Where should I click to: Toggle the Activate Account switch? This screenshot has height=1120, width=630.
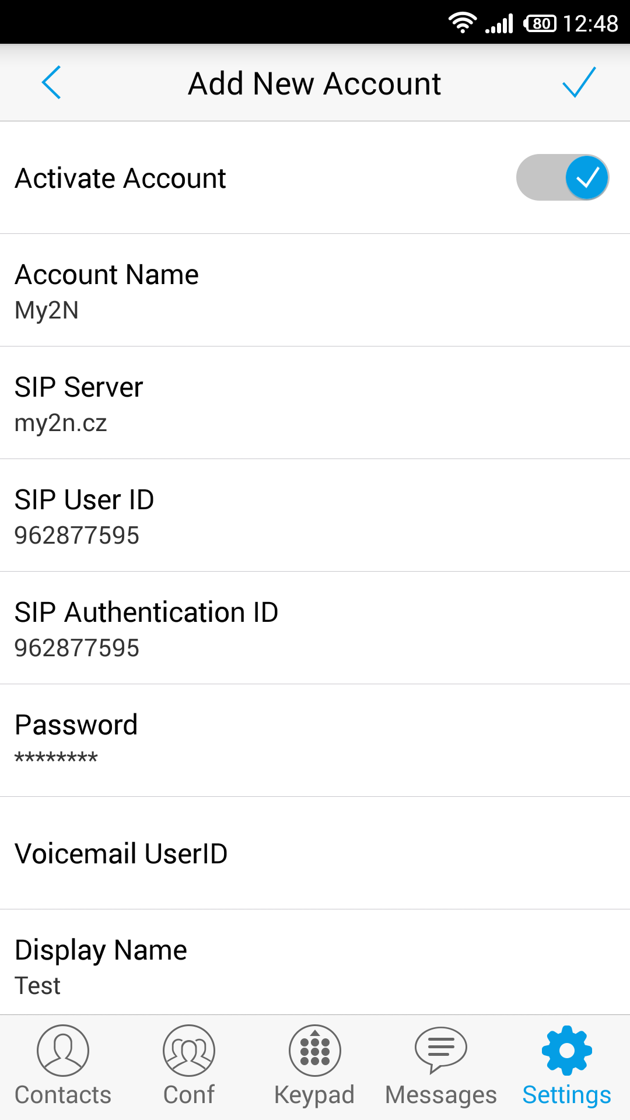pyautogui.click(x=562, y=177)
